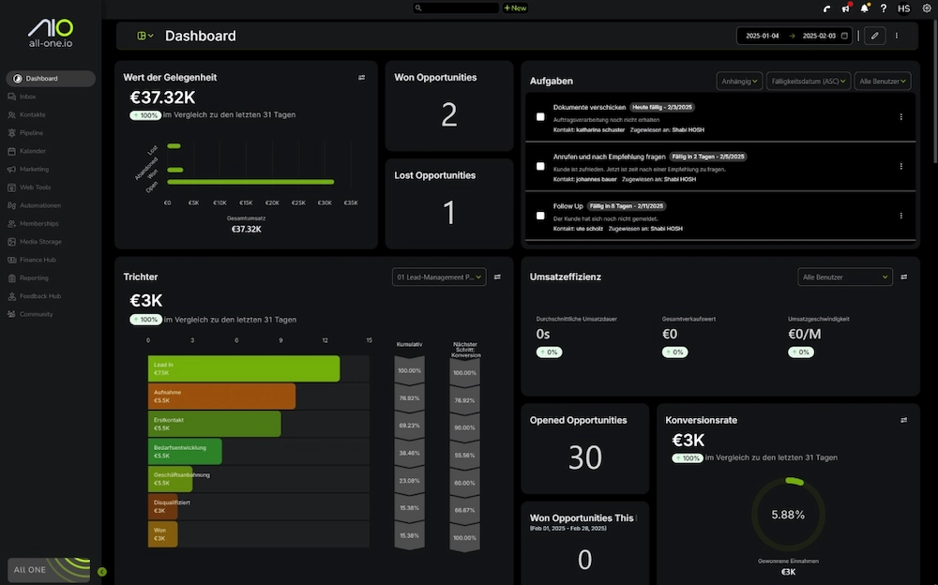Collapse sidebar with green arrow button
Screen dimensions: 938x585
pyautogui.click(x=101, y=572)
